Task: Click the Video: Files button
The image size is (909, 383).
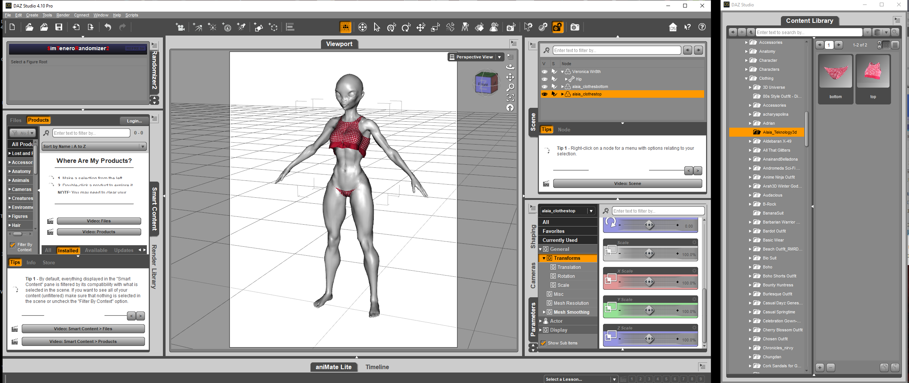Action: [99, 221]
